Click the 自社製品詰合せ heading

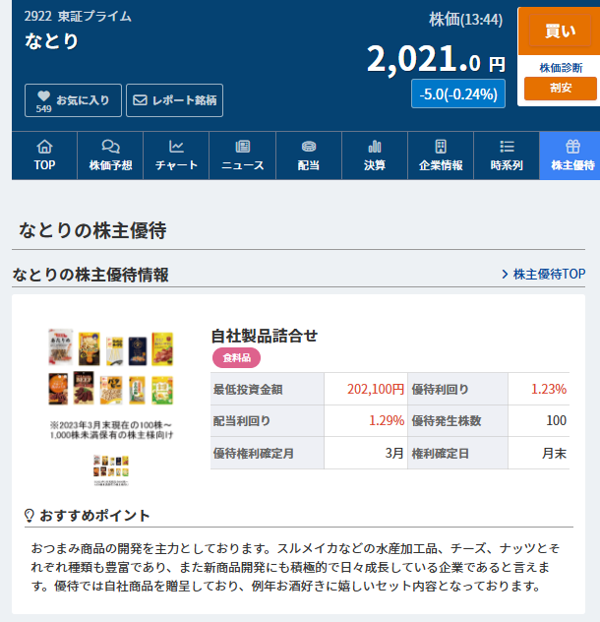(x=265, y=336)
